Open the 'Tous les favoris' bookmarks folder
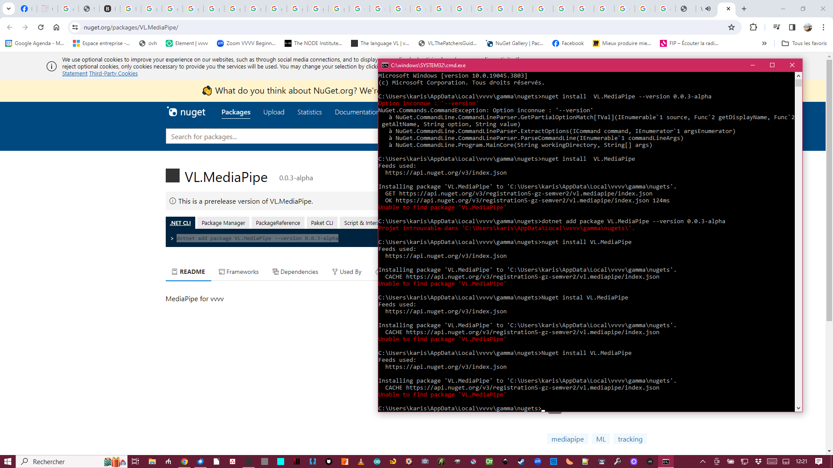The width and height of the screenshot is (833, 468). (x=804, y=43)
